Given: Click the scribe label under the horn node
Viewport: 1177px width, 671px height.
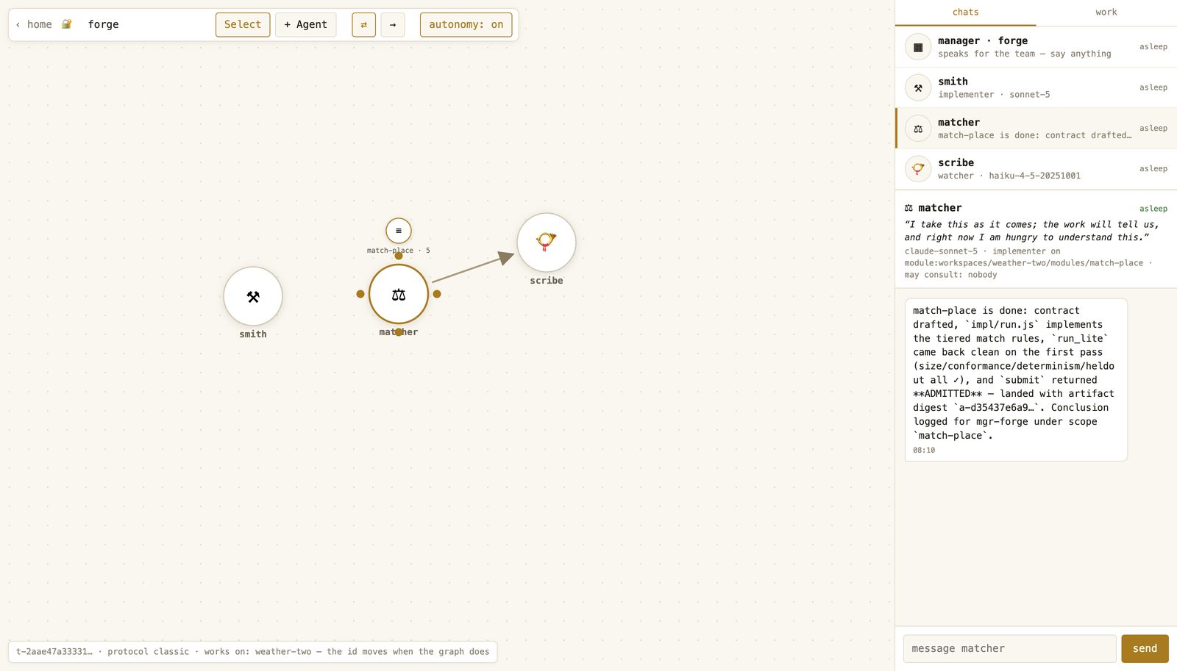Looking at the screenshot, I should [547, 281].
